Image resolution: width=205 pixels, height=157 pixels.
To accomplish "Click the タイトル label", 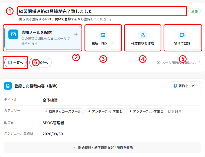I will click(x=11, y=100).
